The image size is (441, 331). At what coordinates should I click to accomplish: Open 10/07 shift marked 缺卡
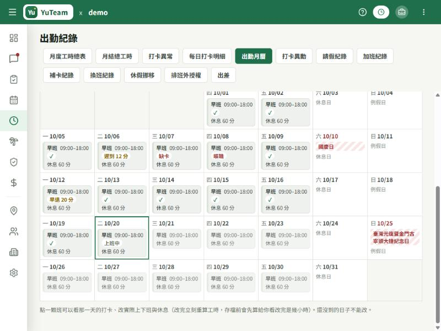pyautogui.click(x=176, y=156)
